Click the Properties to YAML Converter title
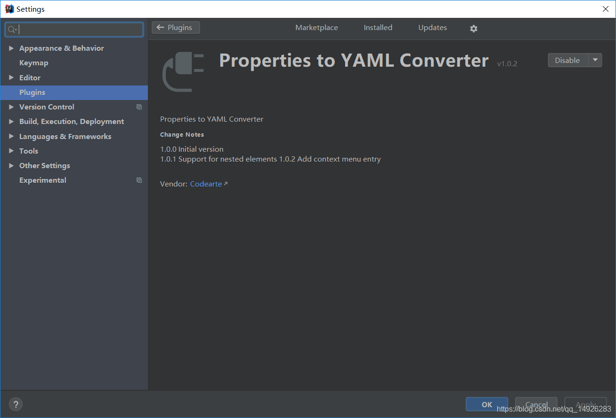 pyautogui.click(x=354, y=61)
